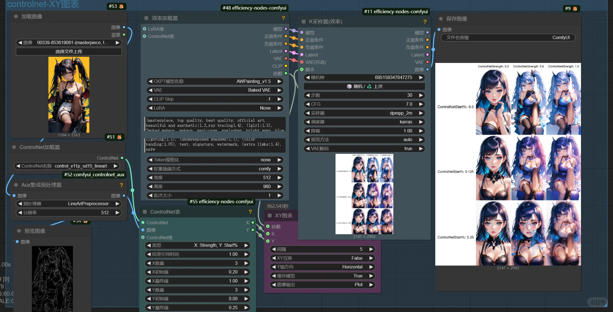Open the 预处理器 LineArtPreprocessor dropdown

pyautogui.click(x=68, y=204)
